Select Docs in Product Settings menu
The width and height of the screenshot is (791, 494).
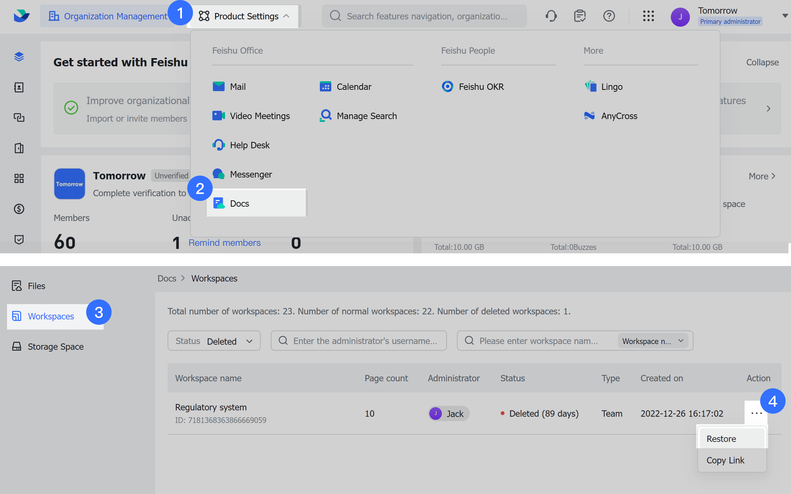click(x=257, y=203)
